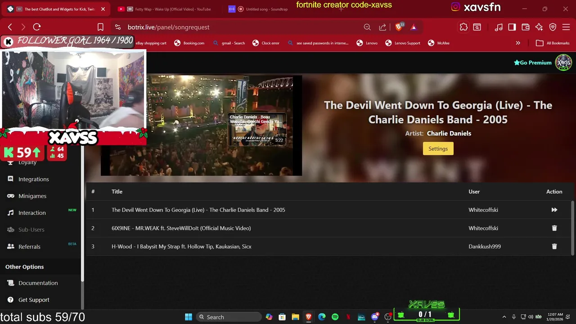Open the Brave VPN shield icon
Image resolution: width=576 pixels, height=324 pixels.
pyautogui.click(x=553, y=27)
